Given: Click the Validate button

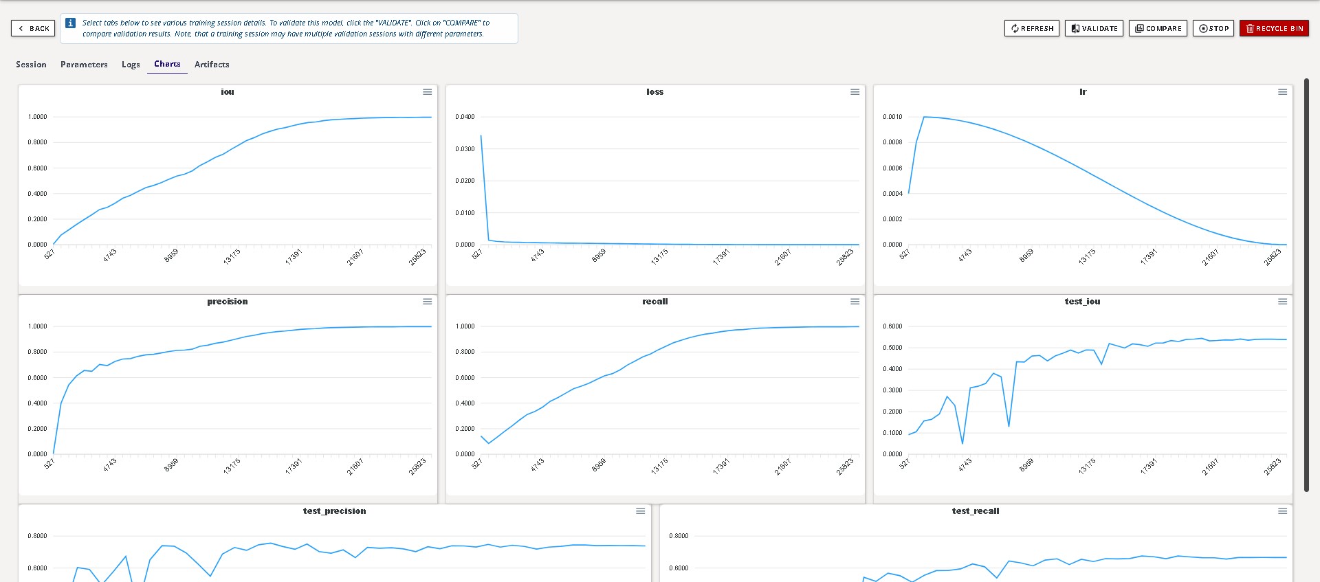Looking at the screenshot, I should pyautogui.click(x=1094, y=28).
